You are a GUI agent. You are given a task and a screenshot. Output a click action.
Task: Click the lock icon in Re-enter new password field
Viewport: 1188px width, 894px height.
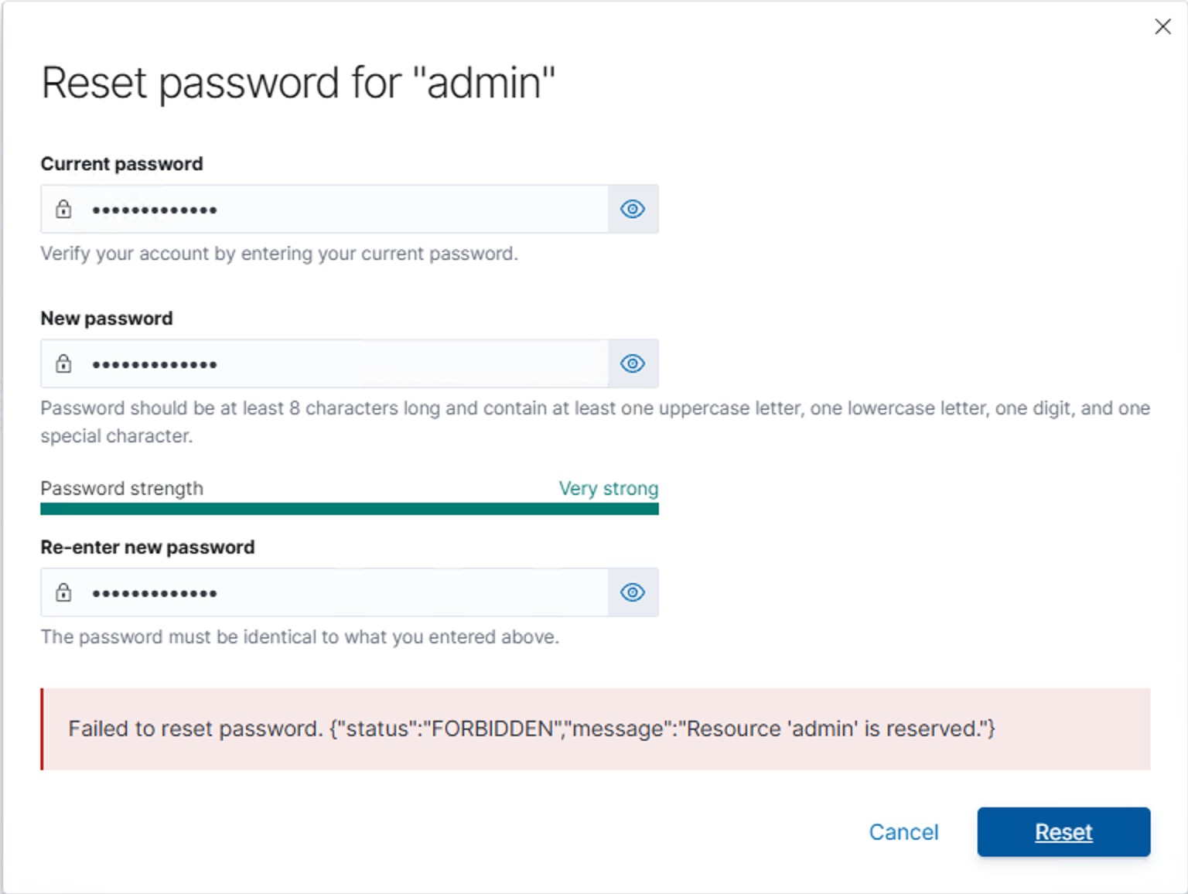coord(63,592)
